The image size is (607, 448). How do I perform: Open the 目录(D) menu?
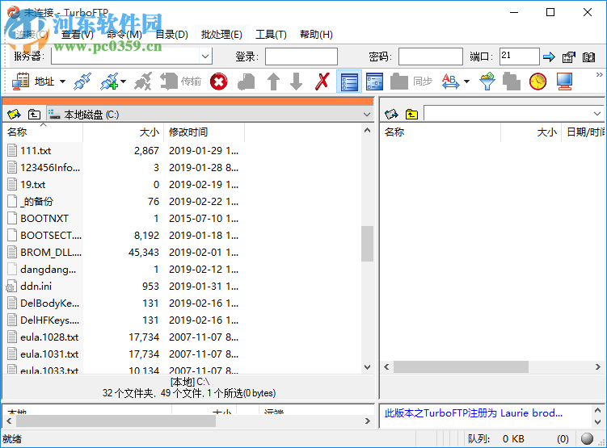click(x=171, y=35)
